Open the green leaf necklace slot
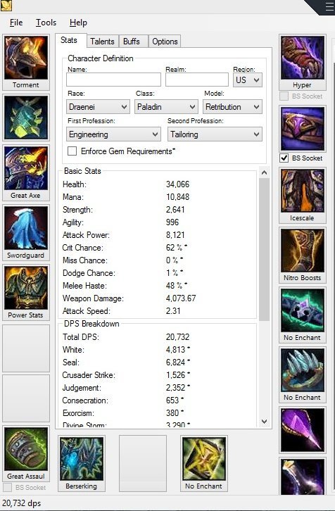This screenshot has height=511, width=335. click(x=26, y=118)
